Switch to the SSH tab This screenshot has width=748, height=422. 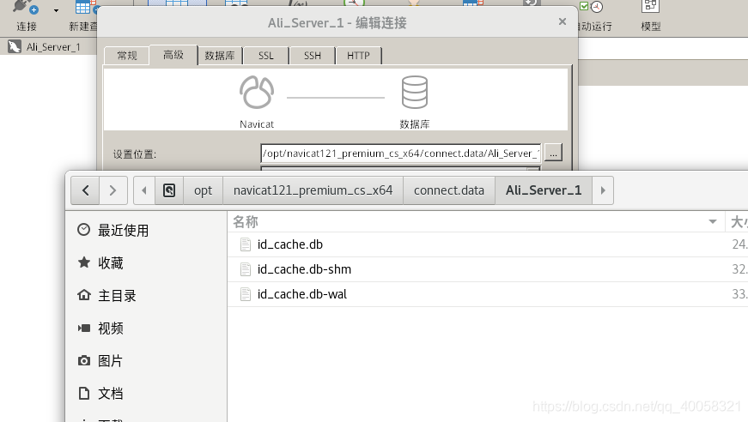313,55
